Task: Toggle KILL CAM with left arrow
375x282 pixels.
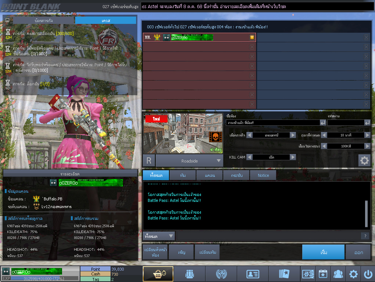Action: (x=249, y=157)
